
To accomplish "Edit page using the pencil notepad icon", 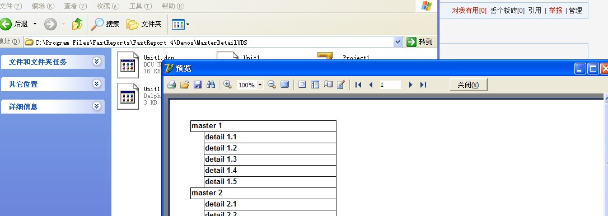I will pos(341,84).
